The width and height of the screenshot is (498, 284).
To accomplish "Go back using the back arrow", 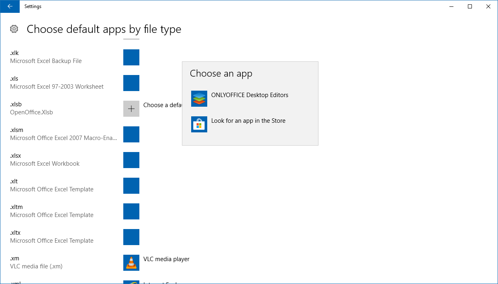I will [10, 6].
